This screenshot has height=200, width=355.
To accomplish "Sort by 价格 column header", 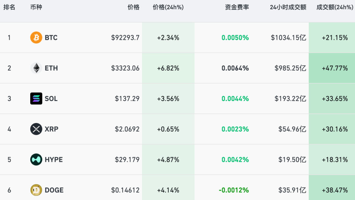I will coord(133,7).
